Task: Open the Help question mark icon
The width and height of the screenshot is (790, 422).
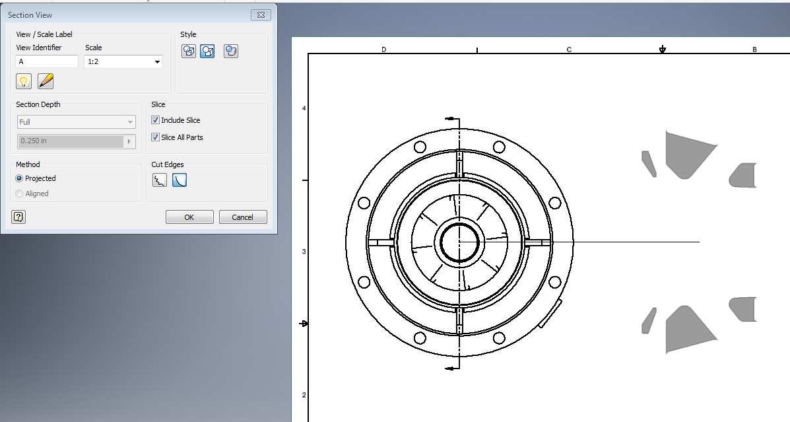Action: 18,217
